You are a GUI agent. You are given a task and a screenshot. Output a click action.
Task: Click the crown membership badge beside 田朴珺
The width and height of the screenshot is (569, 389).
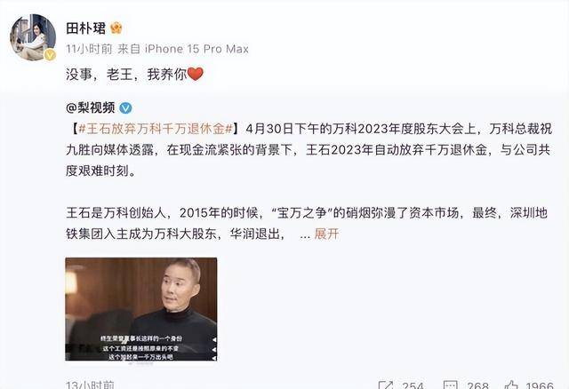coord(116,28)
